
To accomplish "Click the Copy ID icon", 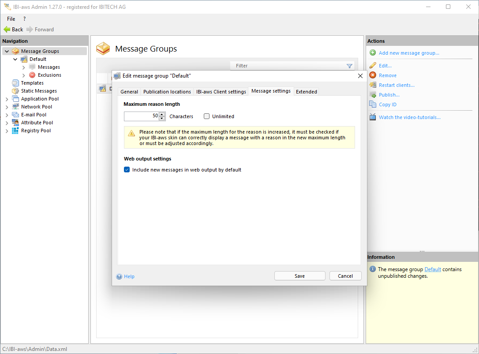I will (373, 104).
